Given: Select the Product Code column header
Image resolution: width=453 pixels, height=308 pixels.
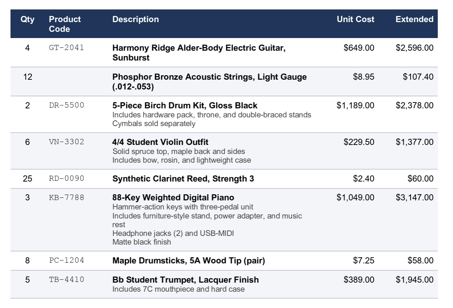Looking at the screenshot, I should pyautogui.click(x=65, y=24).
